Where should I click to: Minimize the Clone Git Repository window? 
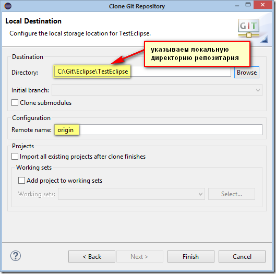pos(237,6)
